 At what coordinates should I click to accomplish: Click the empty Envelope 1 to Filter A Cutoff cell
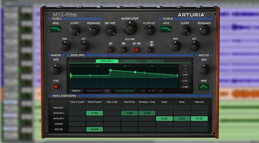tap(77, 108)
